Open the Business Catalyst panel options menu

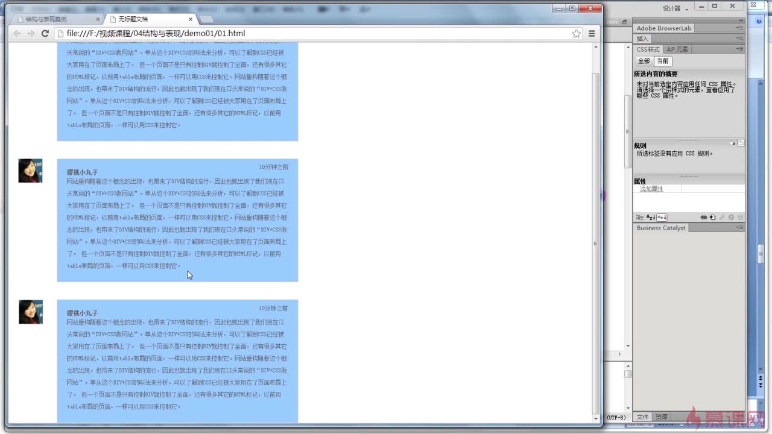tap(739, 228)
